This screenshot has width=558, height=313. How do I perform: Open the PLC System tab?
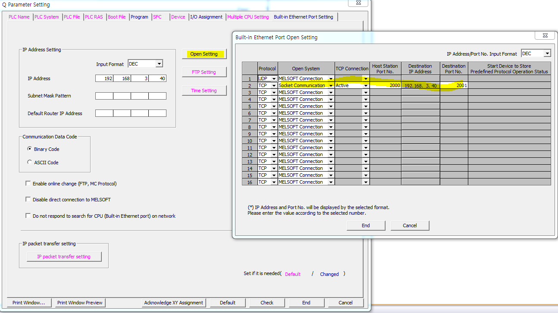47,17
